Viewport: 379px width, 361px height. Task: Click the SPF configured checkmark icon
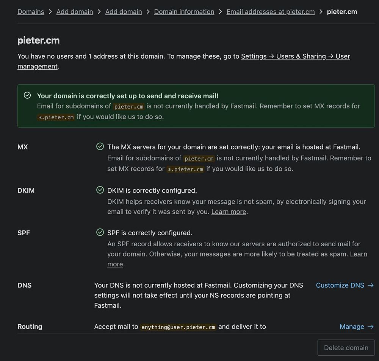(100, 232)
